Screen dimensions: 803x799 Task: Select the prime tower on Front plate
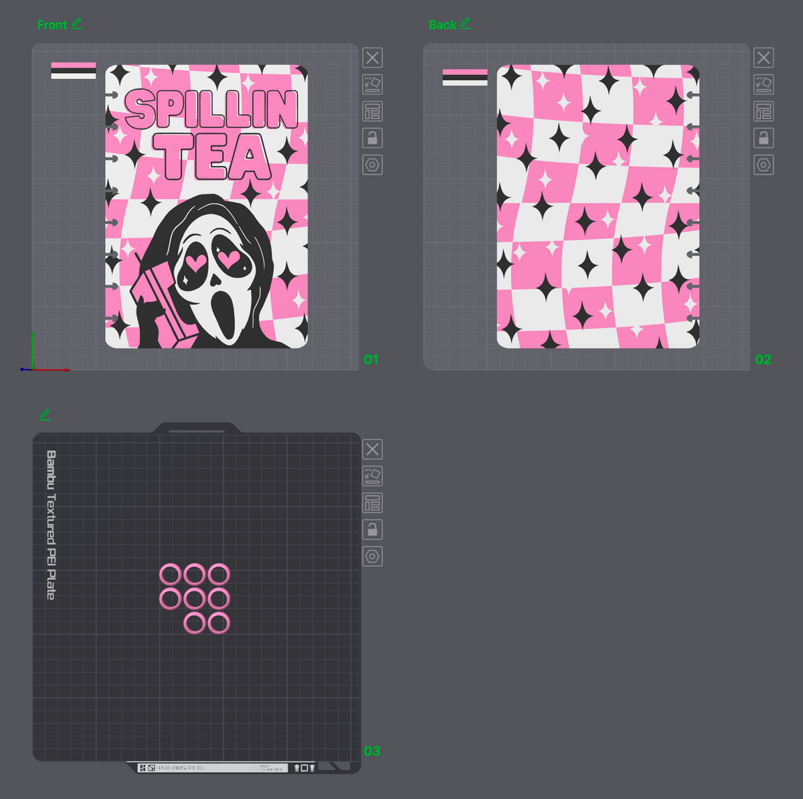74,71
